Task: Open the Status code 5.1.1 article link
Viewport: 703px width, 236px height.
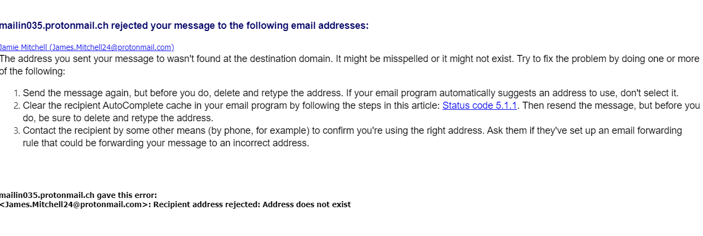Action: (479, 106)
